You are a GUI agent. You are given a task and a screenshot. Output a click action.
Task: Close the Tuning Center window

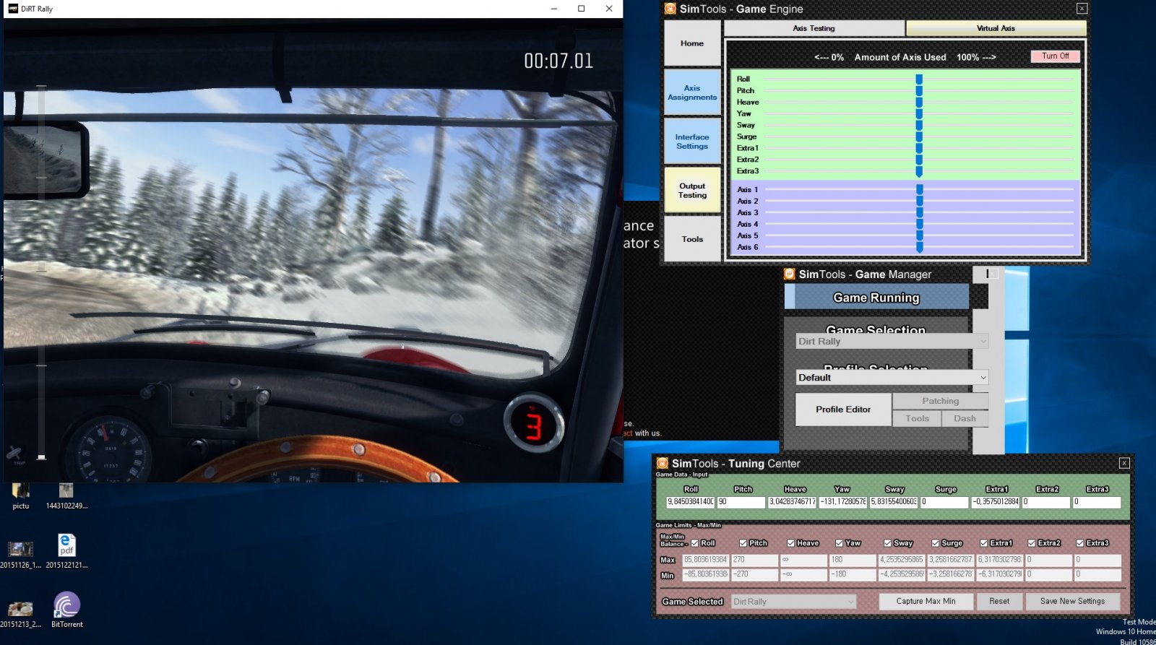pos(1124,463)
